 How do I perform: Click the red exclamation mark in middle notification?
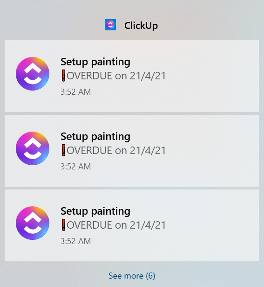(x=63, y=150)
